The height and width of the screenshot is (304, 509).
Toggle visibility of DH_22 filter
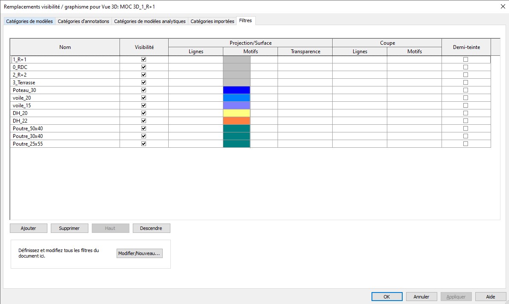click(144, 121)
